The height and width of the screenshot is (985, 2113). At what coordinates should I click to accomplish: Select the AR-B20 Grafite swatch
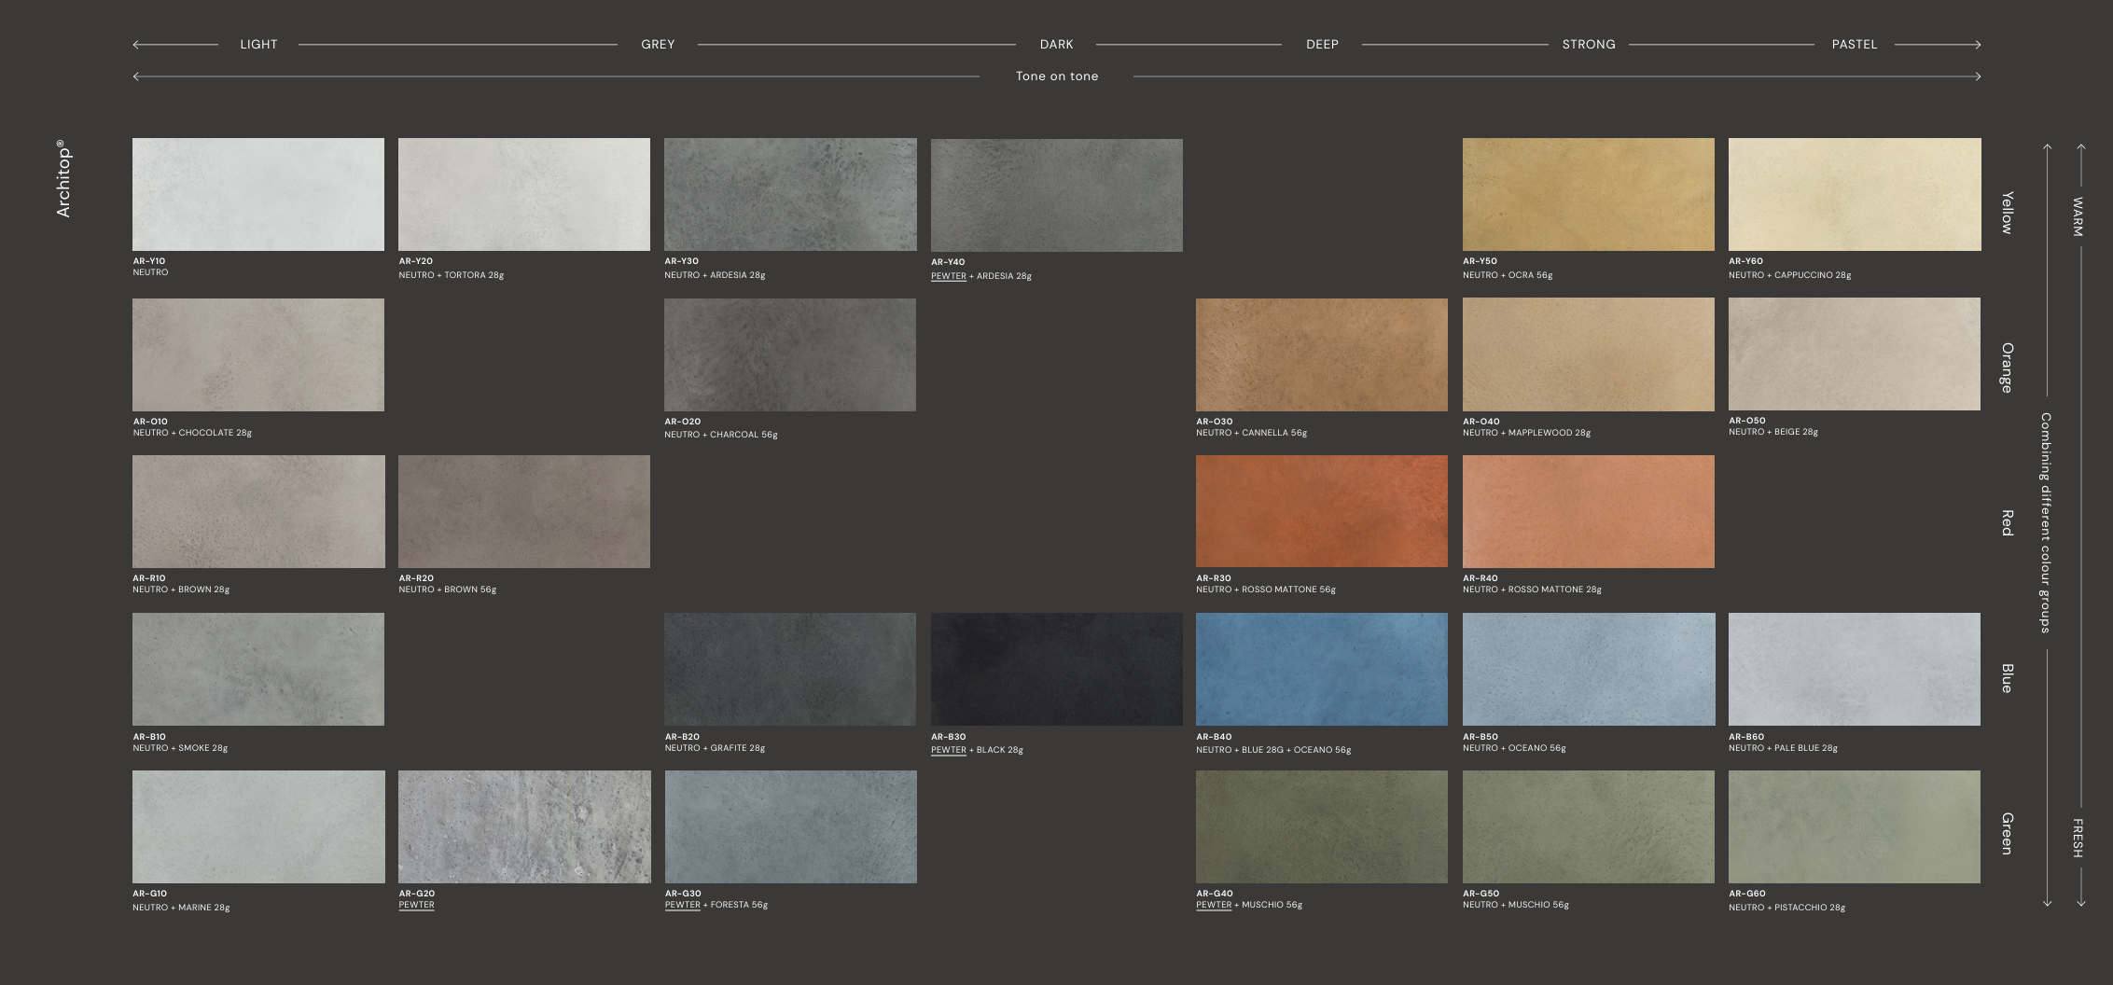pyautogui.click(x=790, y=669)
